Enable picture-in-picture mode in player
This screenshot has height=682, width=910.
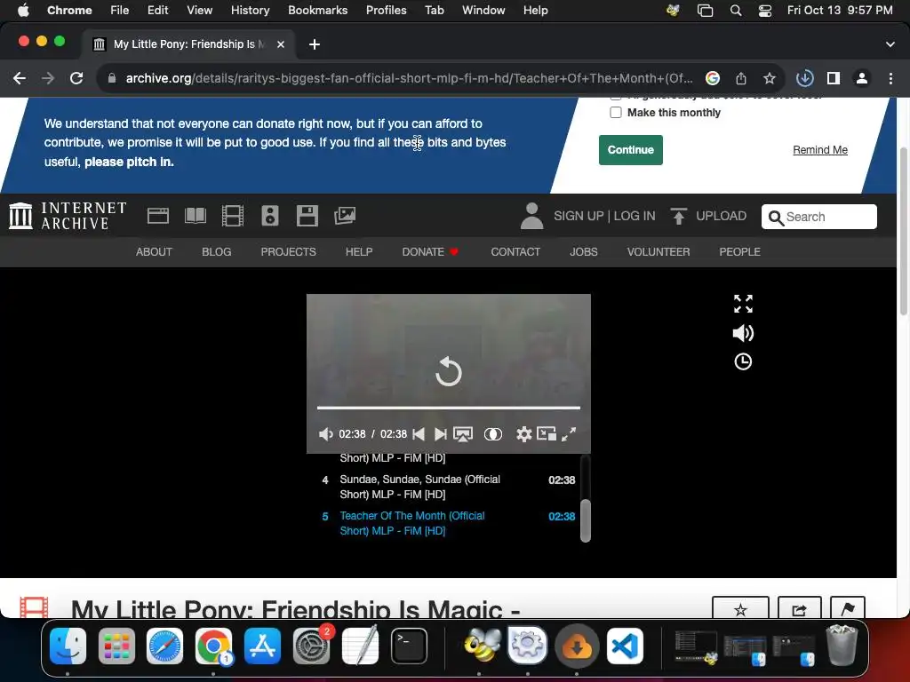point(547,433)
